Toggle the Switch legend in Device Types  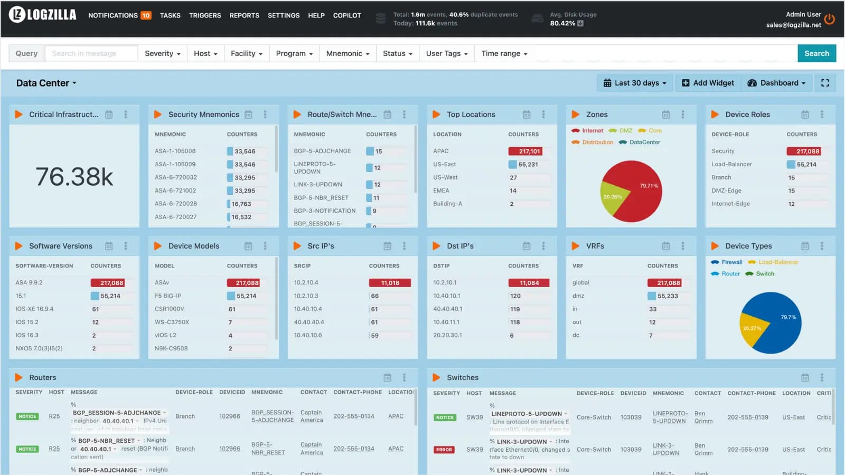click(759, 273)
